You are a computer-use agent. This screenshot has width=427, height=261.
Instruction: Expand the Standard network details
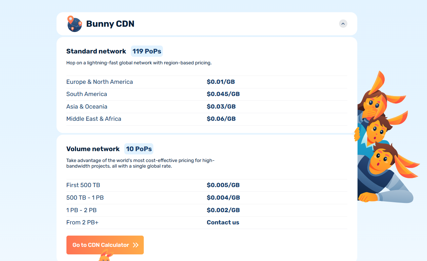[x=96, y=51]
